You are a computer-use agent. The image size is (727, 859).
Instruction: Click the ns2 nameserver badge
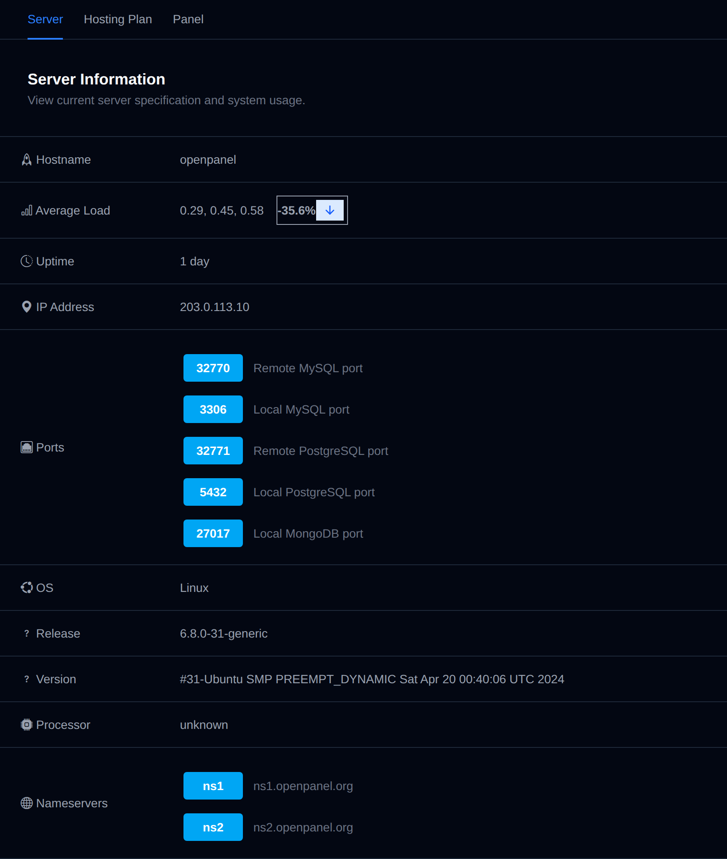click(x=213, y=827)
